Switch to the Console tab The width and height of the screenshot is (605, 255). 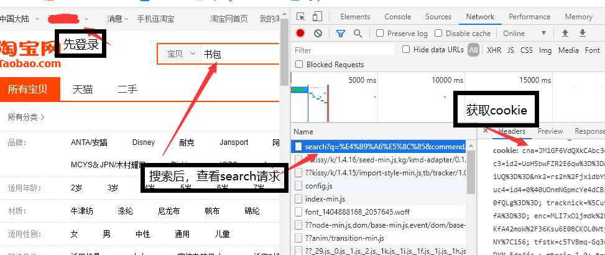tap(397, 17)
